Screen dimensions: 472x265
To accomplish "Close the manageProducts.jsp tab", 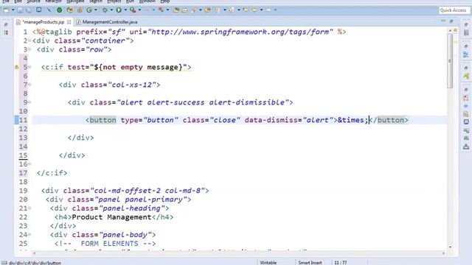I will (x=69, y=22).
